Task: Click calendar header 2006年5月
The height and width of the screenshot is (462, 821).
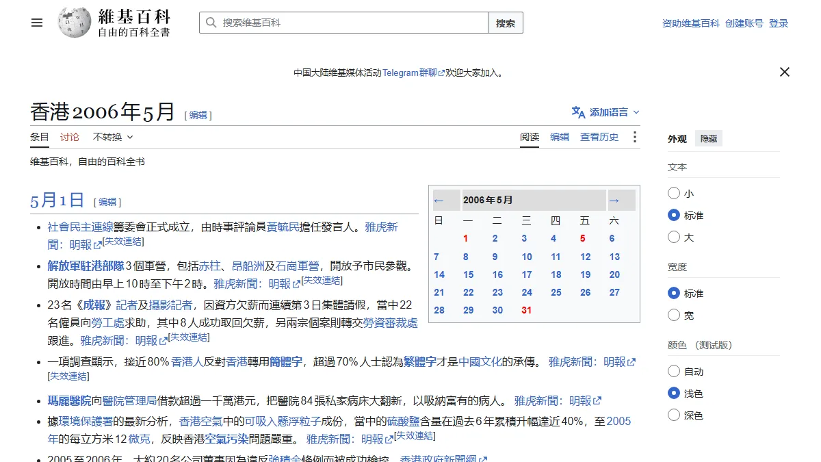Action: (488, 201)
